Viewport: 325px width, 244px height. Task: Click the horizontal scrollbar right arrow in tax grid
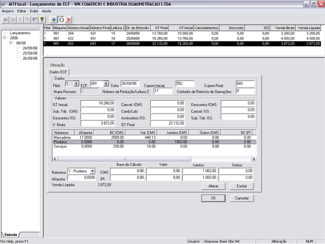(x=253, y=159)
